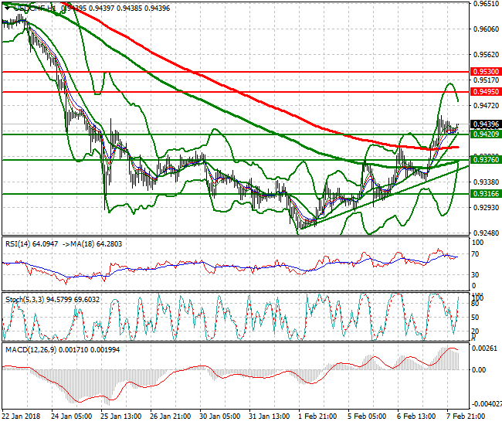The height and width of the screenshot is (425, 502).
Task: Click the 7 Feb 21:00 time label
Action: (x=466, y=416)
